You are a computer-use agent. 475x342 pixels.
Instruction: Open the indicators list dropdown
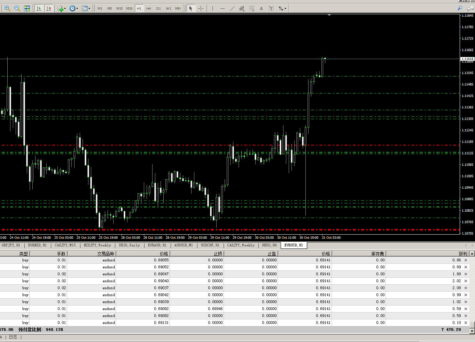point(62,8)
